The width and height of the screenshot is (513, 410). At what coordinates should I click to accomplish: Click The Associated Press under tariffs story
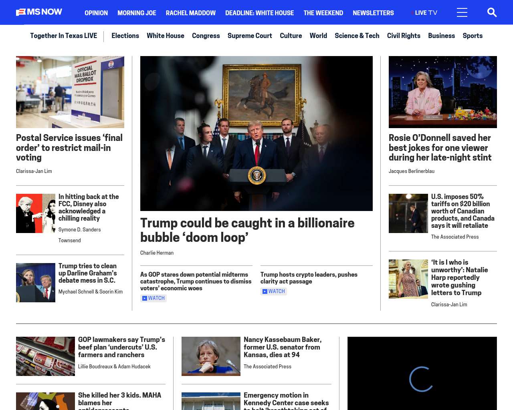[x=455, y=237]
